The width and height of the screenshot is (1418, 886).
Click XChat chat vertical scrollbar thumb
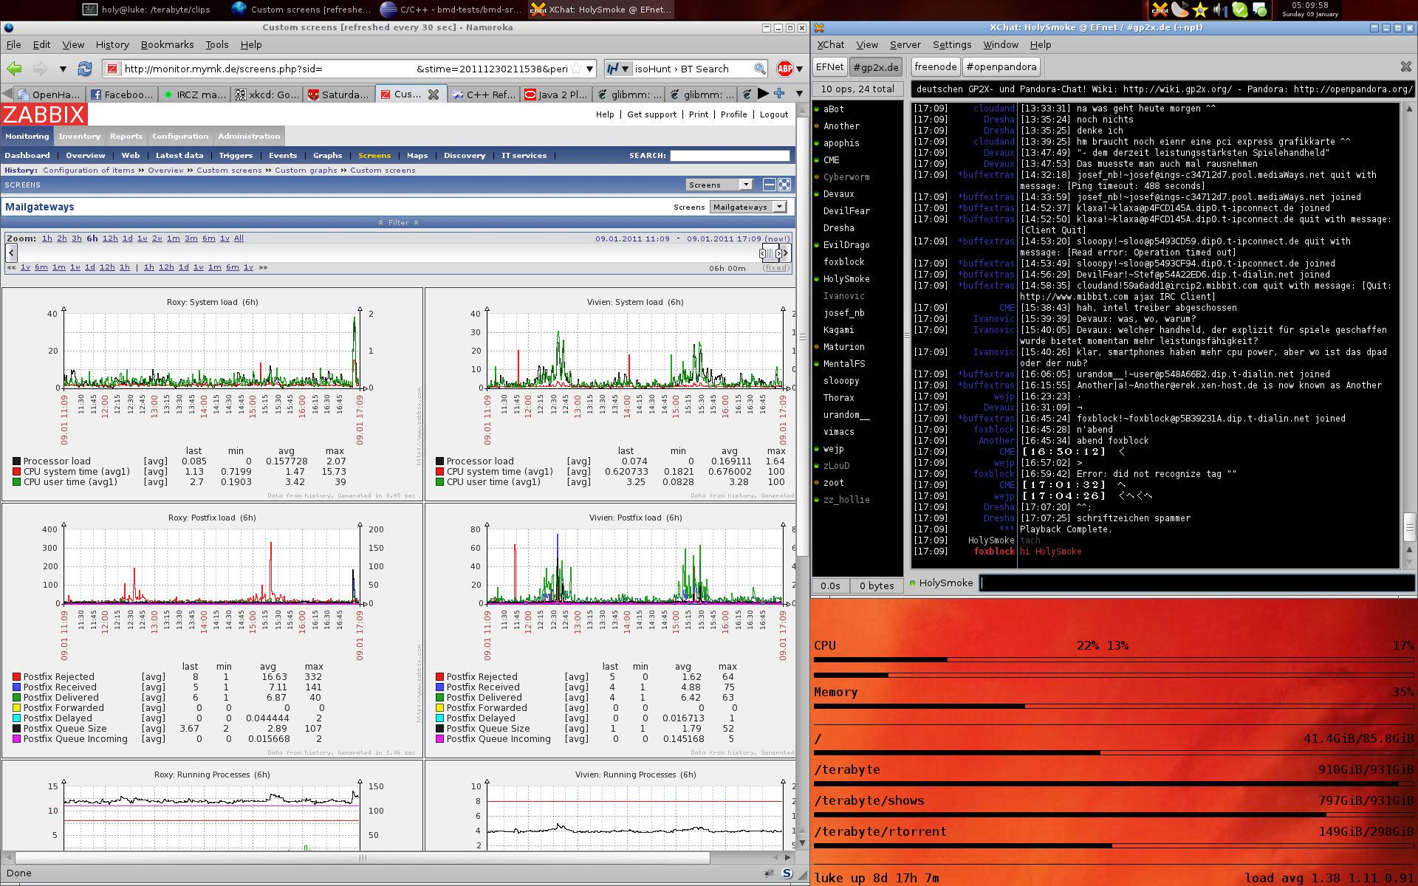[x=1409, y=526]
